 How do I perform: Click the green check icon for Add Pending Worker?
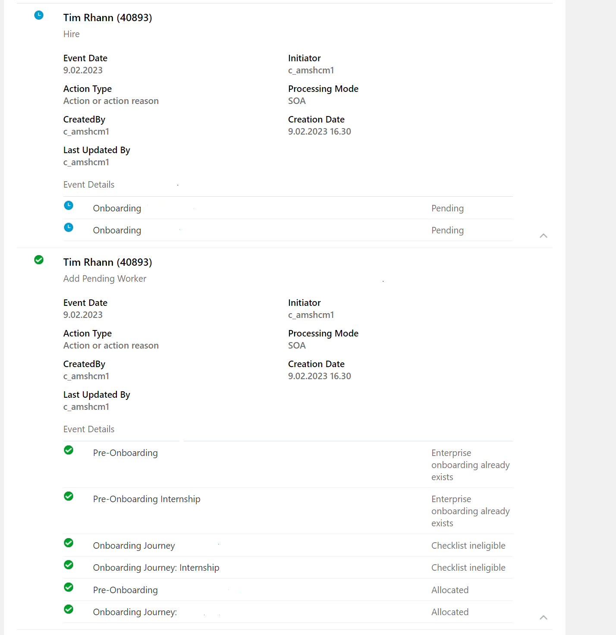coord(39,260)
